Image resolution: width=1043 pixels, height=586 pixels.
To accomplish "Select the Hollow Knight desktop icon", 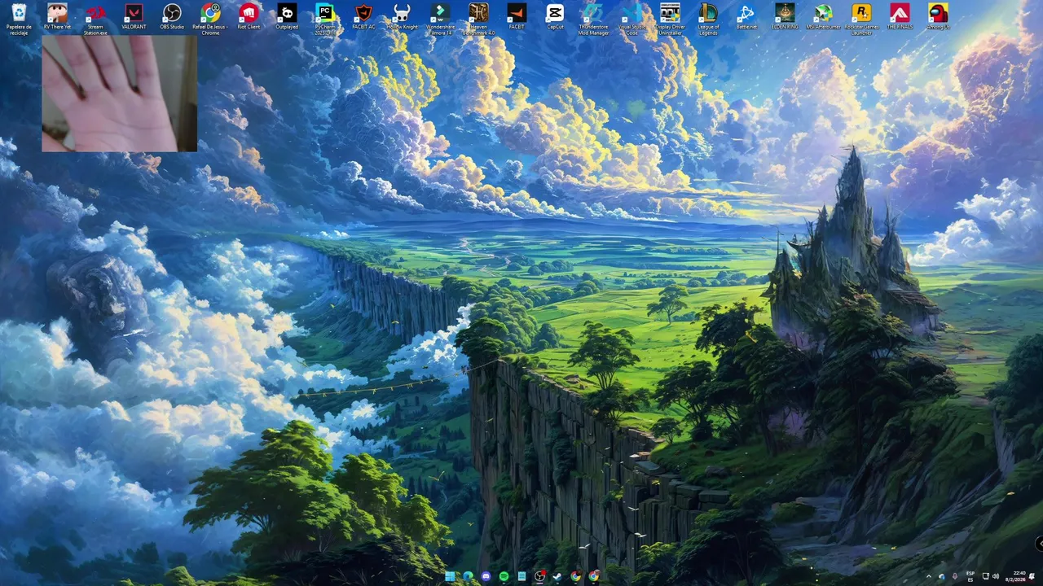I will point(402,15).
